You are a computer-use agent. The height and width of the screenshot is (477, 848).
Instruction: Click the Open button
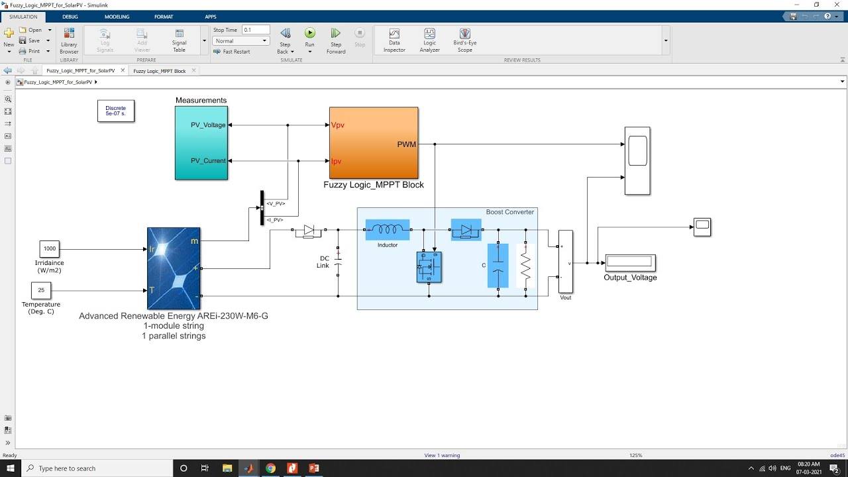click(x=30, y=30)
